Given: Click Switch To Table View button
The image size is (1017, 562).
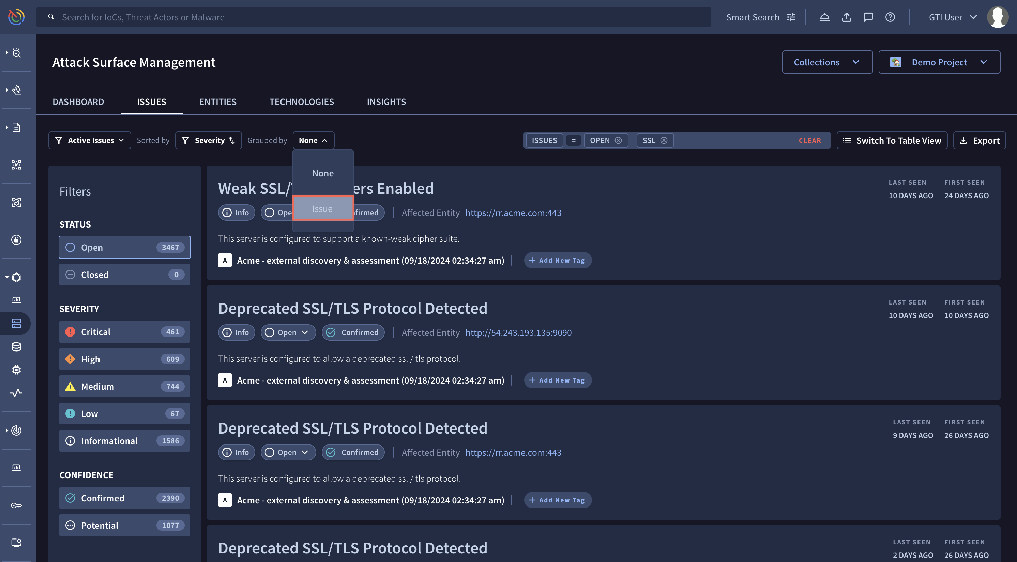Looking at the screenshot, I should (892, 140).
